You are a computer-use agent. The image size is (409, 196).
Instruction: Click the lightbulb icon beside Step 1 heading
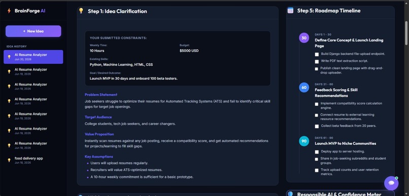81,11
